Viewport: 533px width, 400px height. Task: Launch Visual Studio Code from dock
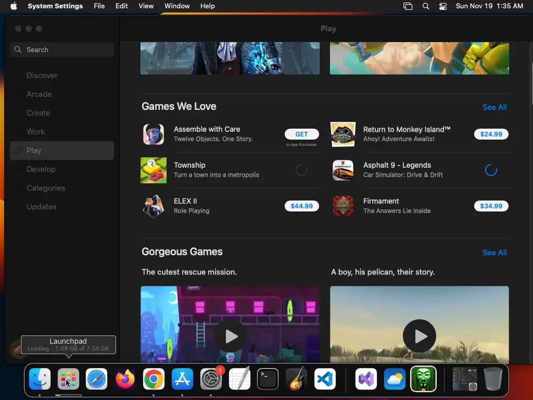pyautogui.click(x=325, y=379)
